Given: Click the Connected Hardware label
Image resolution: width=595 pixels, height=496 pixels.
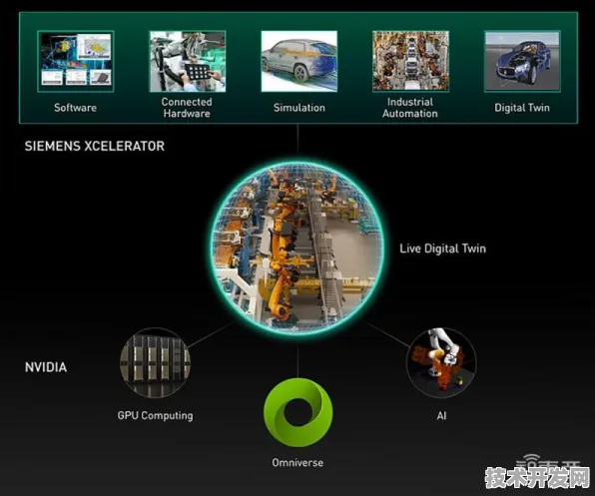Looking at the screenshot, I should [x=187, y=108].
